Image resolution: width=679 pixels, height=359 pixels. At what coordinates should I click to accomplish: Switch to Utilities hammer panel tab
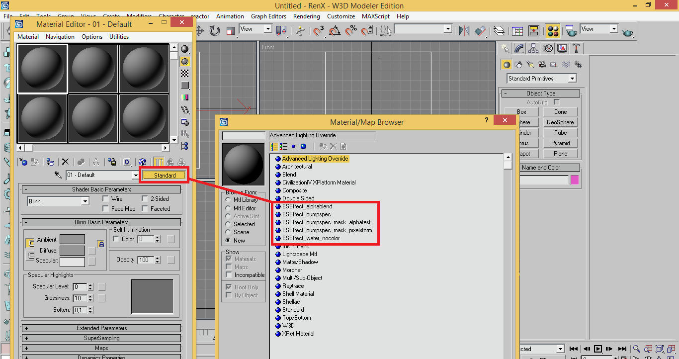click(x=577, y=48)
